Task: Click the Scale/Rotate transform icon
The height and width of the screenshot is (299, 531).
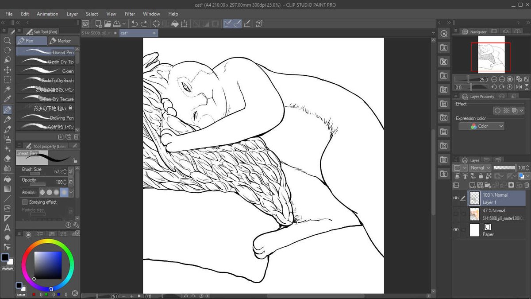Action: pos(184,23)
